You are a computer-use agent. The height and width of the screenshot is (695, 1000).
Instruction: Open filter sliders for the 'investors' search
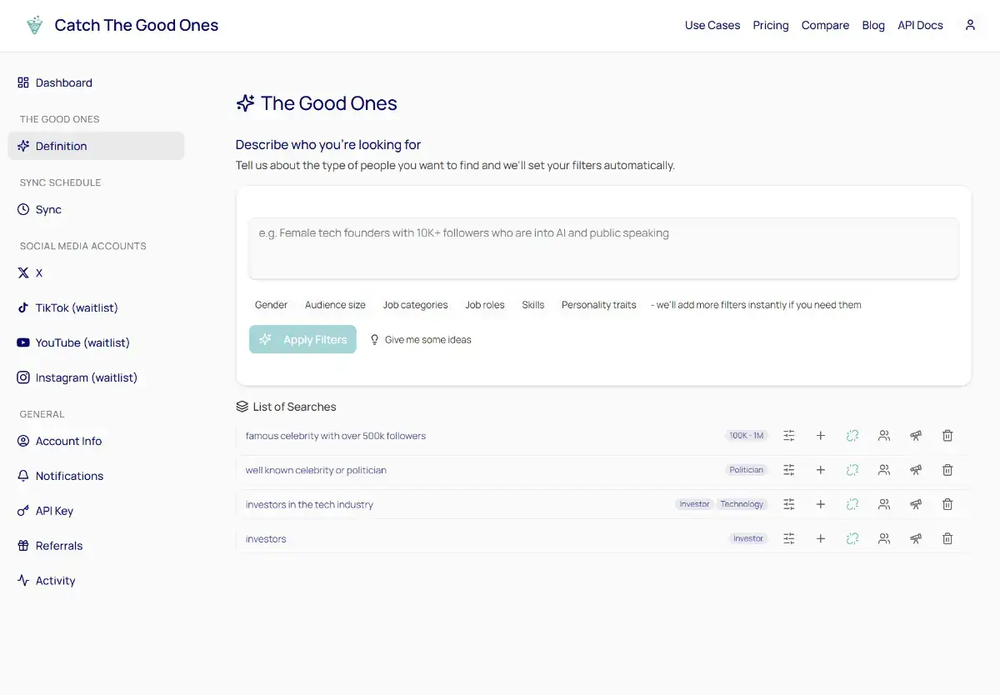[x=789, y=539]
